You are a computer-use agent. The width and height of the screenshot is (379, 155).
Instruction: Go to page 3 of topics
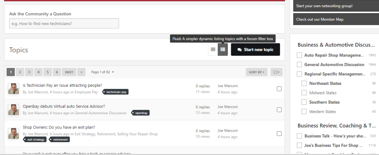[29, 72]
